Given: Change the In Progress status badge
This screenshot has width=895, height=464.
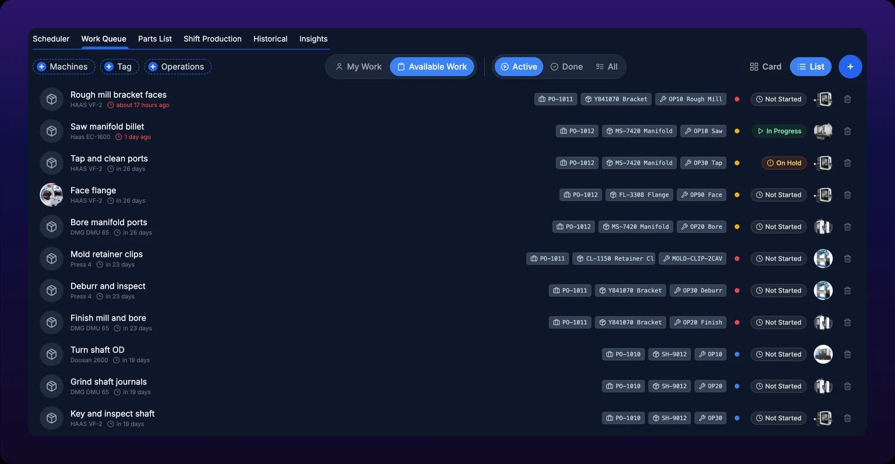Looking at the screenshot, I should click(x=779, y=132).
